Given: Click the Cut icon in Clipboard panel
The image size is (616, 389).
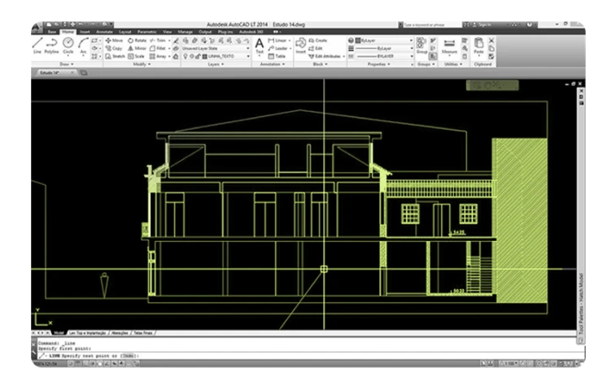Looking at the screenshot, I should coord(491,41).
